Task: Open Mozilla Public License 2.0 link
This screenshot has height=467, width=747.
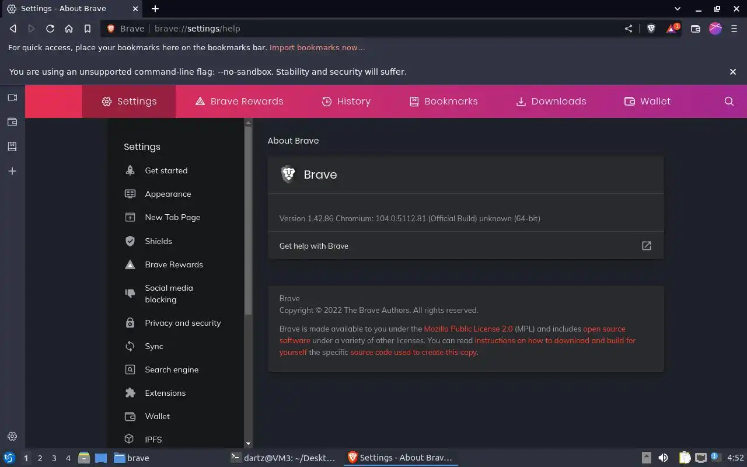Action: pos(468,329)
